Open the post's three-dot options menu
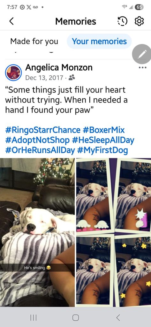The height and width of the screenshot is (327, 151). (143, 67)
